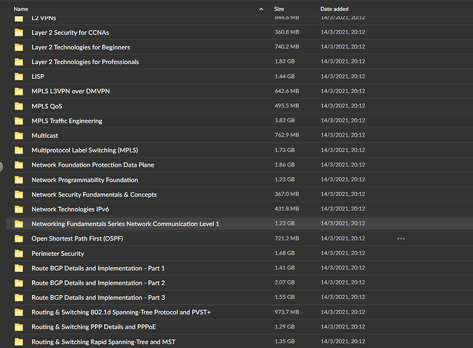Click the date added of the LISP row
The width and height of the screenshot is (473, 348).
coord(343,77)
